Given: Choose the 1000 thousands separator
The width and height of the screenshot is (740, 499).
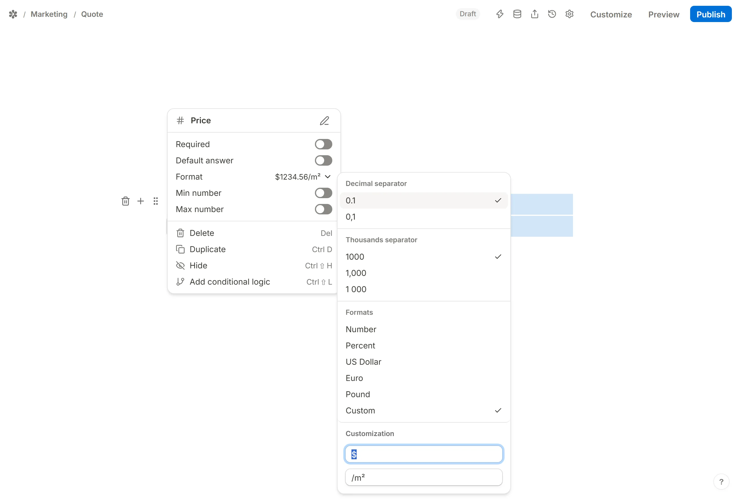Looking at the screenshot, I should 423,257.
